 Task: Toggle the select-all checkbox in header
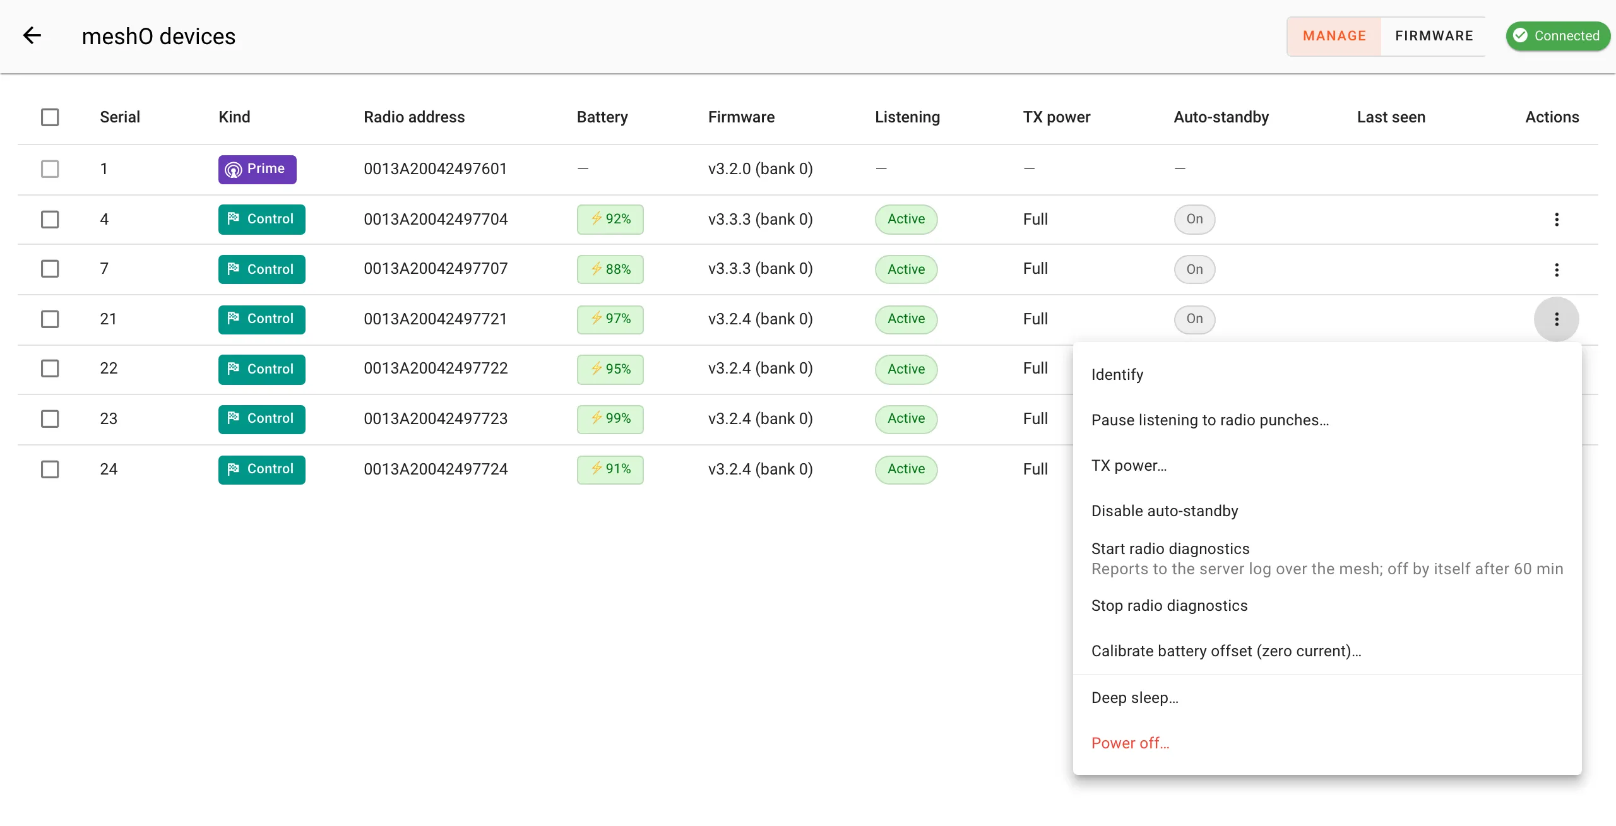pos(50,117)
